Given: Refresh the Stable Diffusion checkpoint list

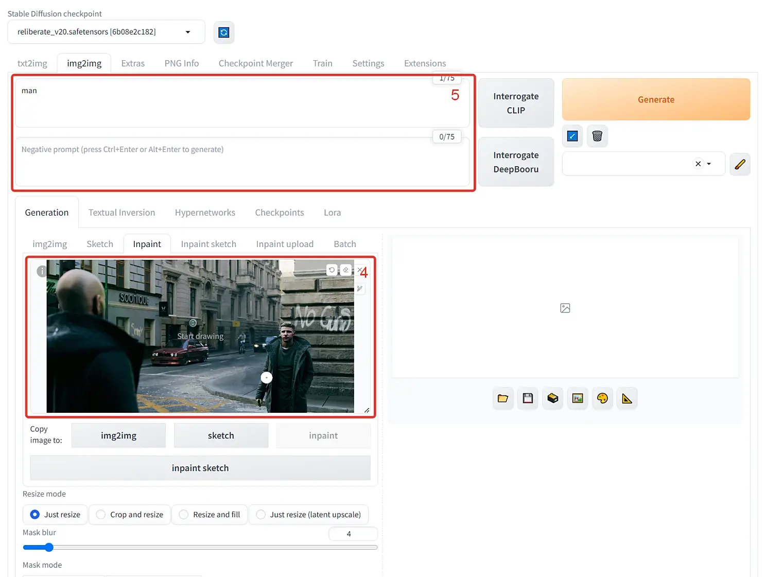Looking at the screenshot, I should tap(224, 32).
